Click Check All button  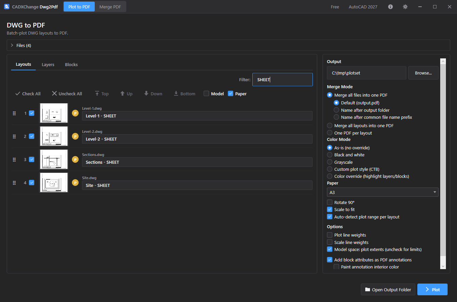pos(28,94)
